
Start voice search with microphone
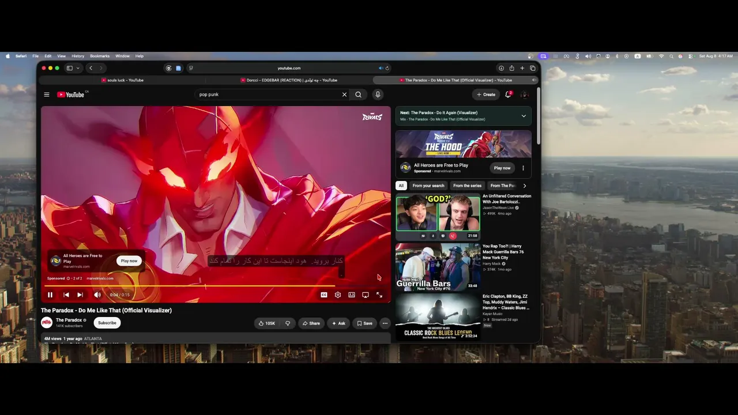pos(378,95)
